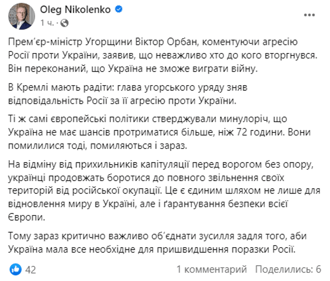Open the Oleg Nikolenko profile name link
The image size is (330, 281).
[75, 10]
